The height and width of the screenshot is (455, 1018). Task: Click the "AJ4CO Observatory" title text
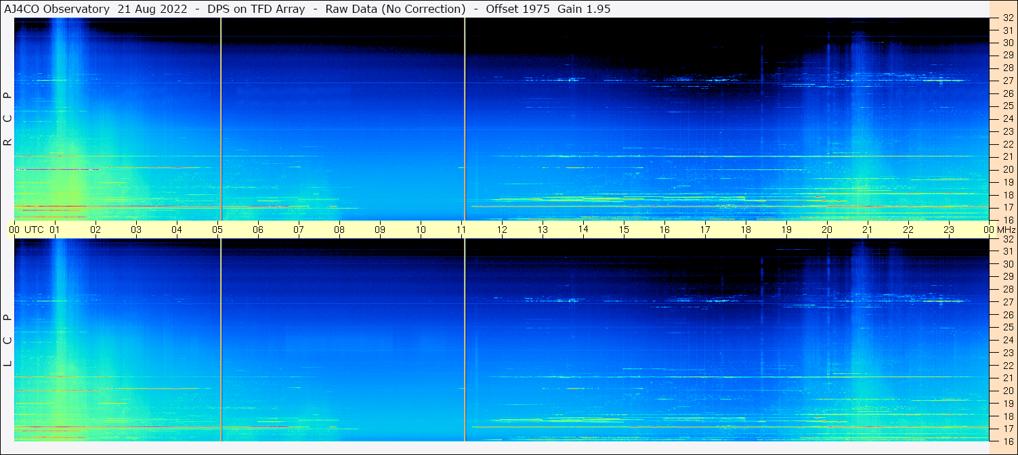coord(58,9)
